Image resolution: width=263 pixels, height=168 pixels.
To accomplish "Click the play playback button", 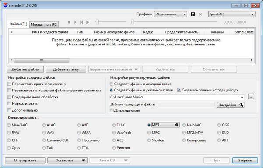I will [75, 22].
